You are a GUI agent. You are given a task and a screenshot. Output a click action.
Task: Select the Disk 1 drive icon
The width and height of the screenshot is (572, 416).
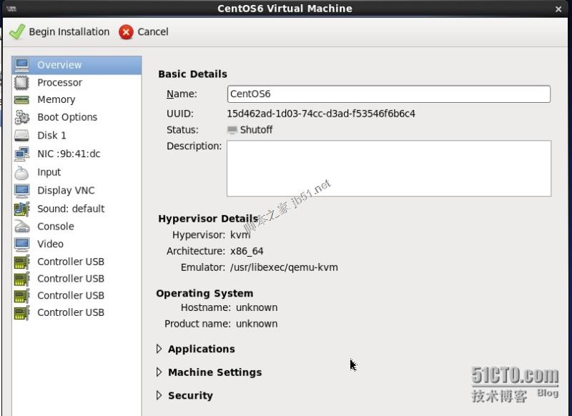coord(21,136)
